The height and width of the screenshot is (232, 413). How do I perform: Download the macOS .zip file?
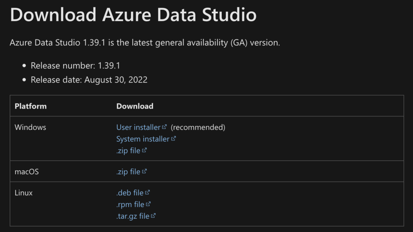[x=128, y=172]
